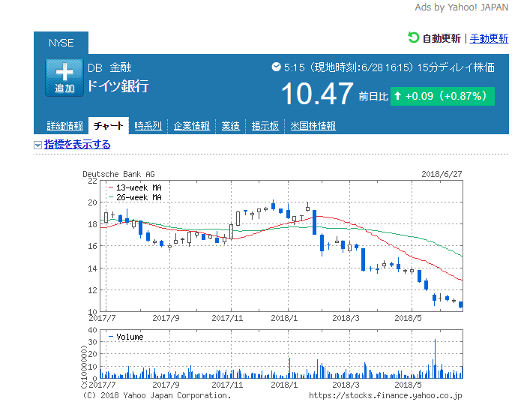Screen dimensions: 512x408
Task: Expand the 指標を表示する indicators section
Action: click(x=77, y=145)
